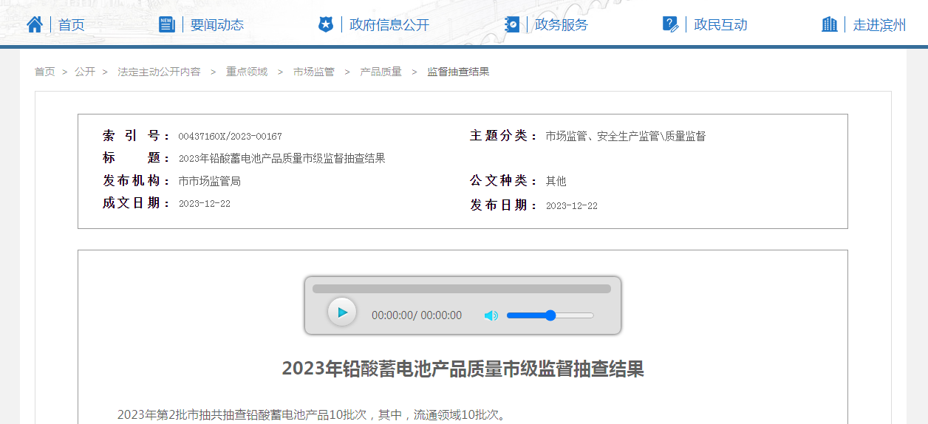928x424 pixels.
Task: Open the 重点领域 breadcrumb link
Action: click(247, 72)
